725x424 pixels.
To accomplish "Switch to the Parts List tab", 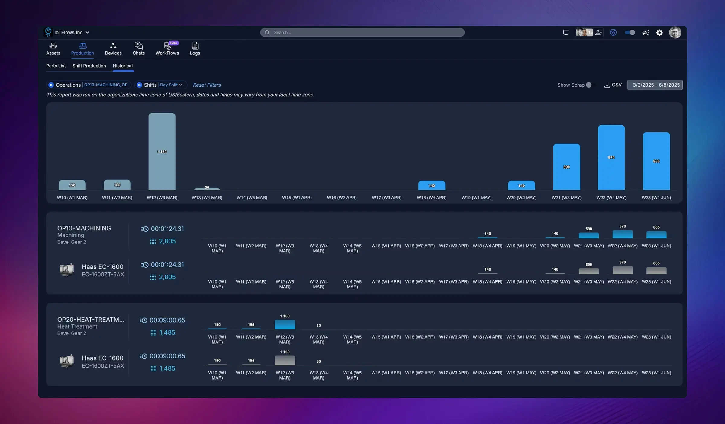I will (x=56, y=66).
